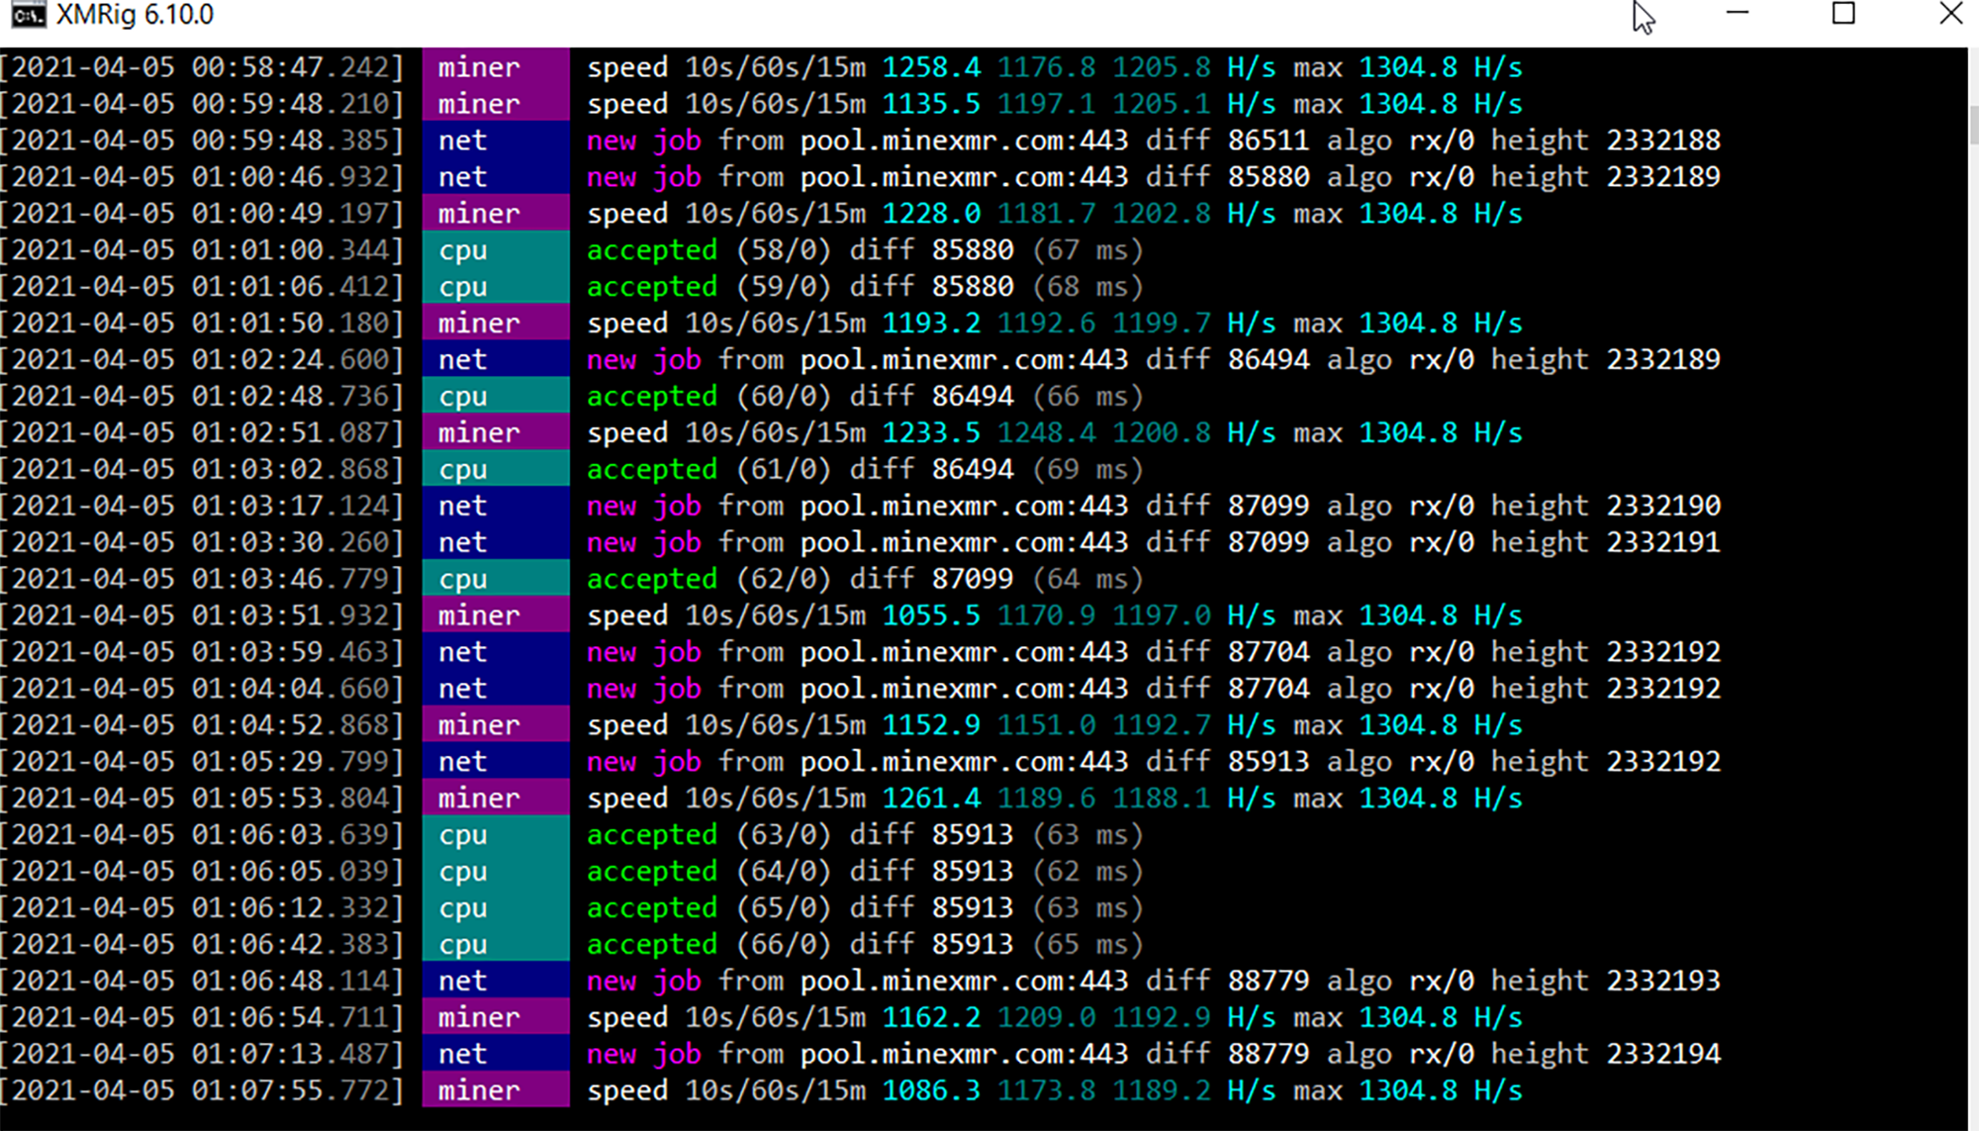Minimize the XMRig 6.10.0 window
Image resolution: width=1979 pixels, height=1131 pixels.
pyautogui.click(x=1738, y=14)
